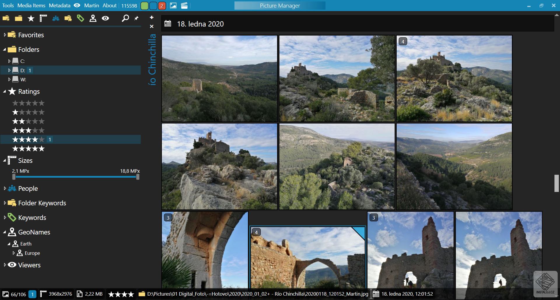Viewport: 560px width, 300px height.
Task: Click the About menu entry
Action: [x=109, y=5]
